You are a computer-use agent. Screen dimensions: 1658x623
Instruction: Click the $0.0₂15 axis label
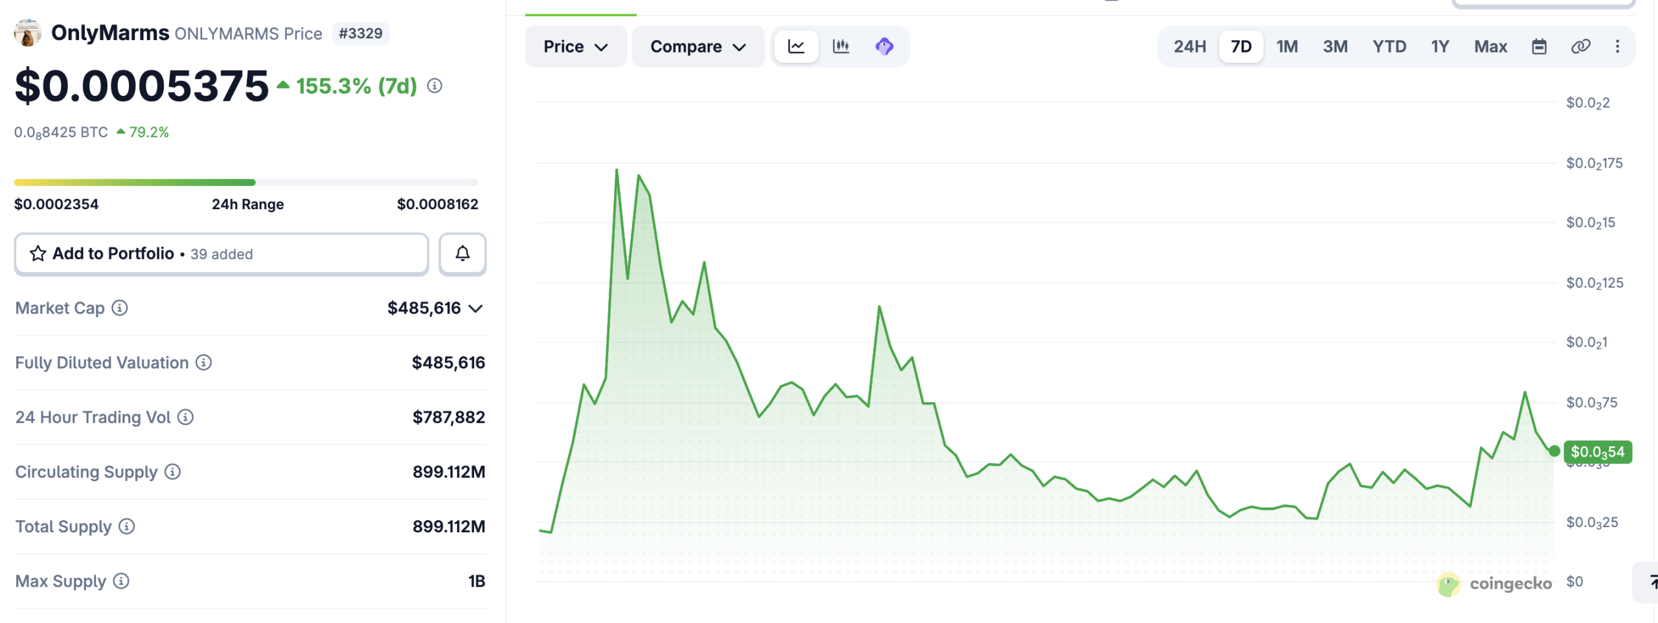[1591, 223]
